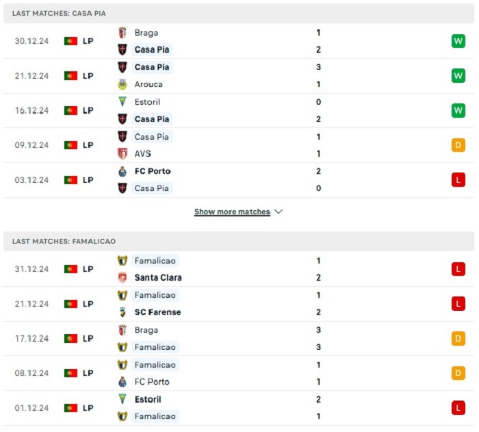Click the Estoril crest in 16.12.24 match

122,101
